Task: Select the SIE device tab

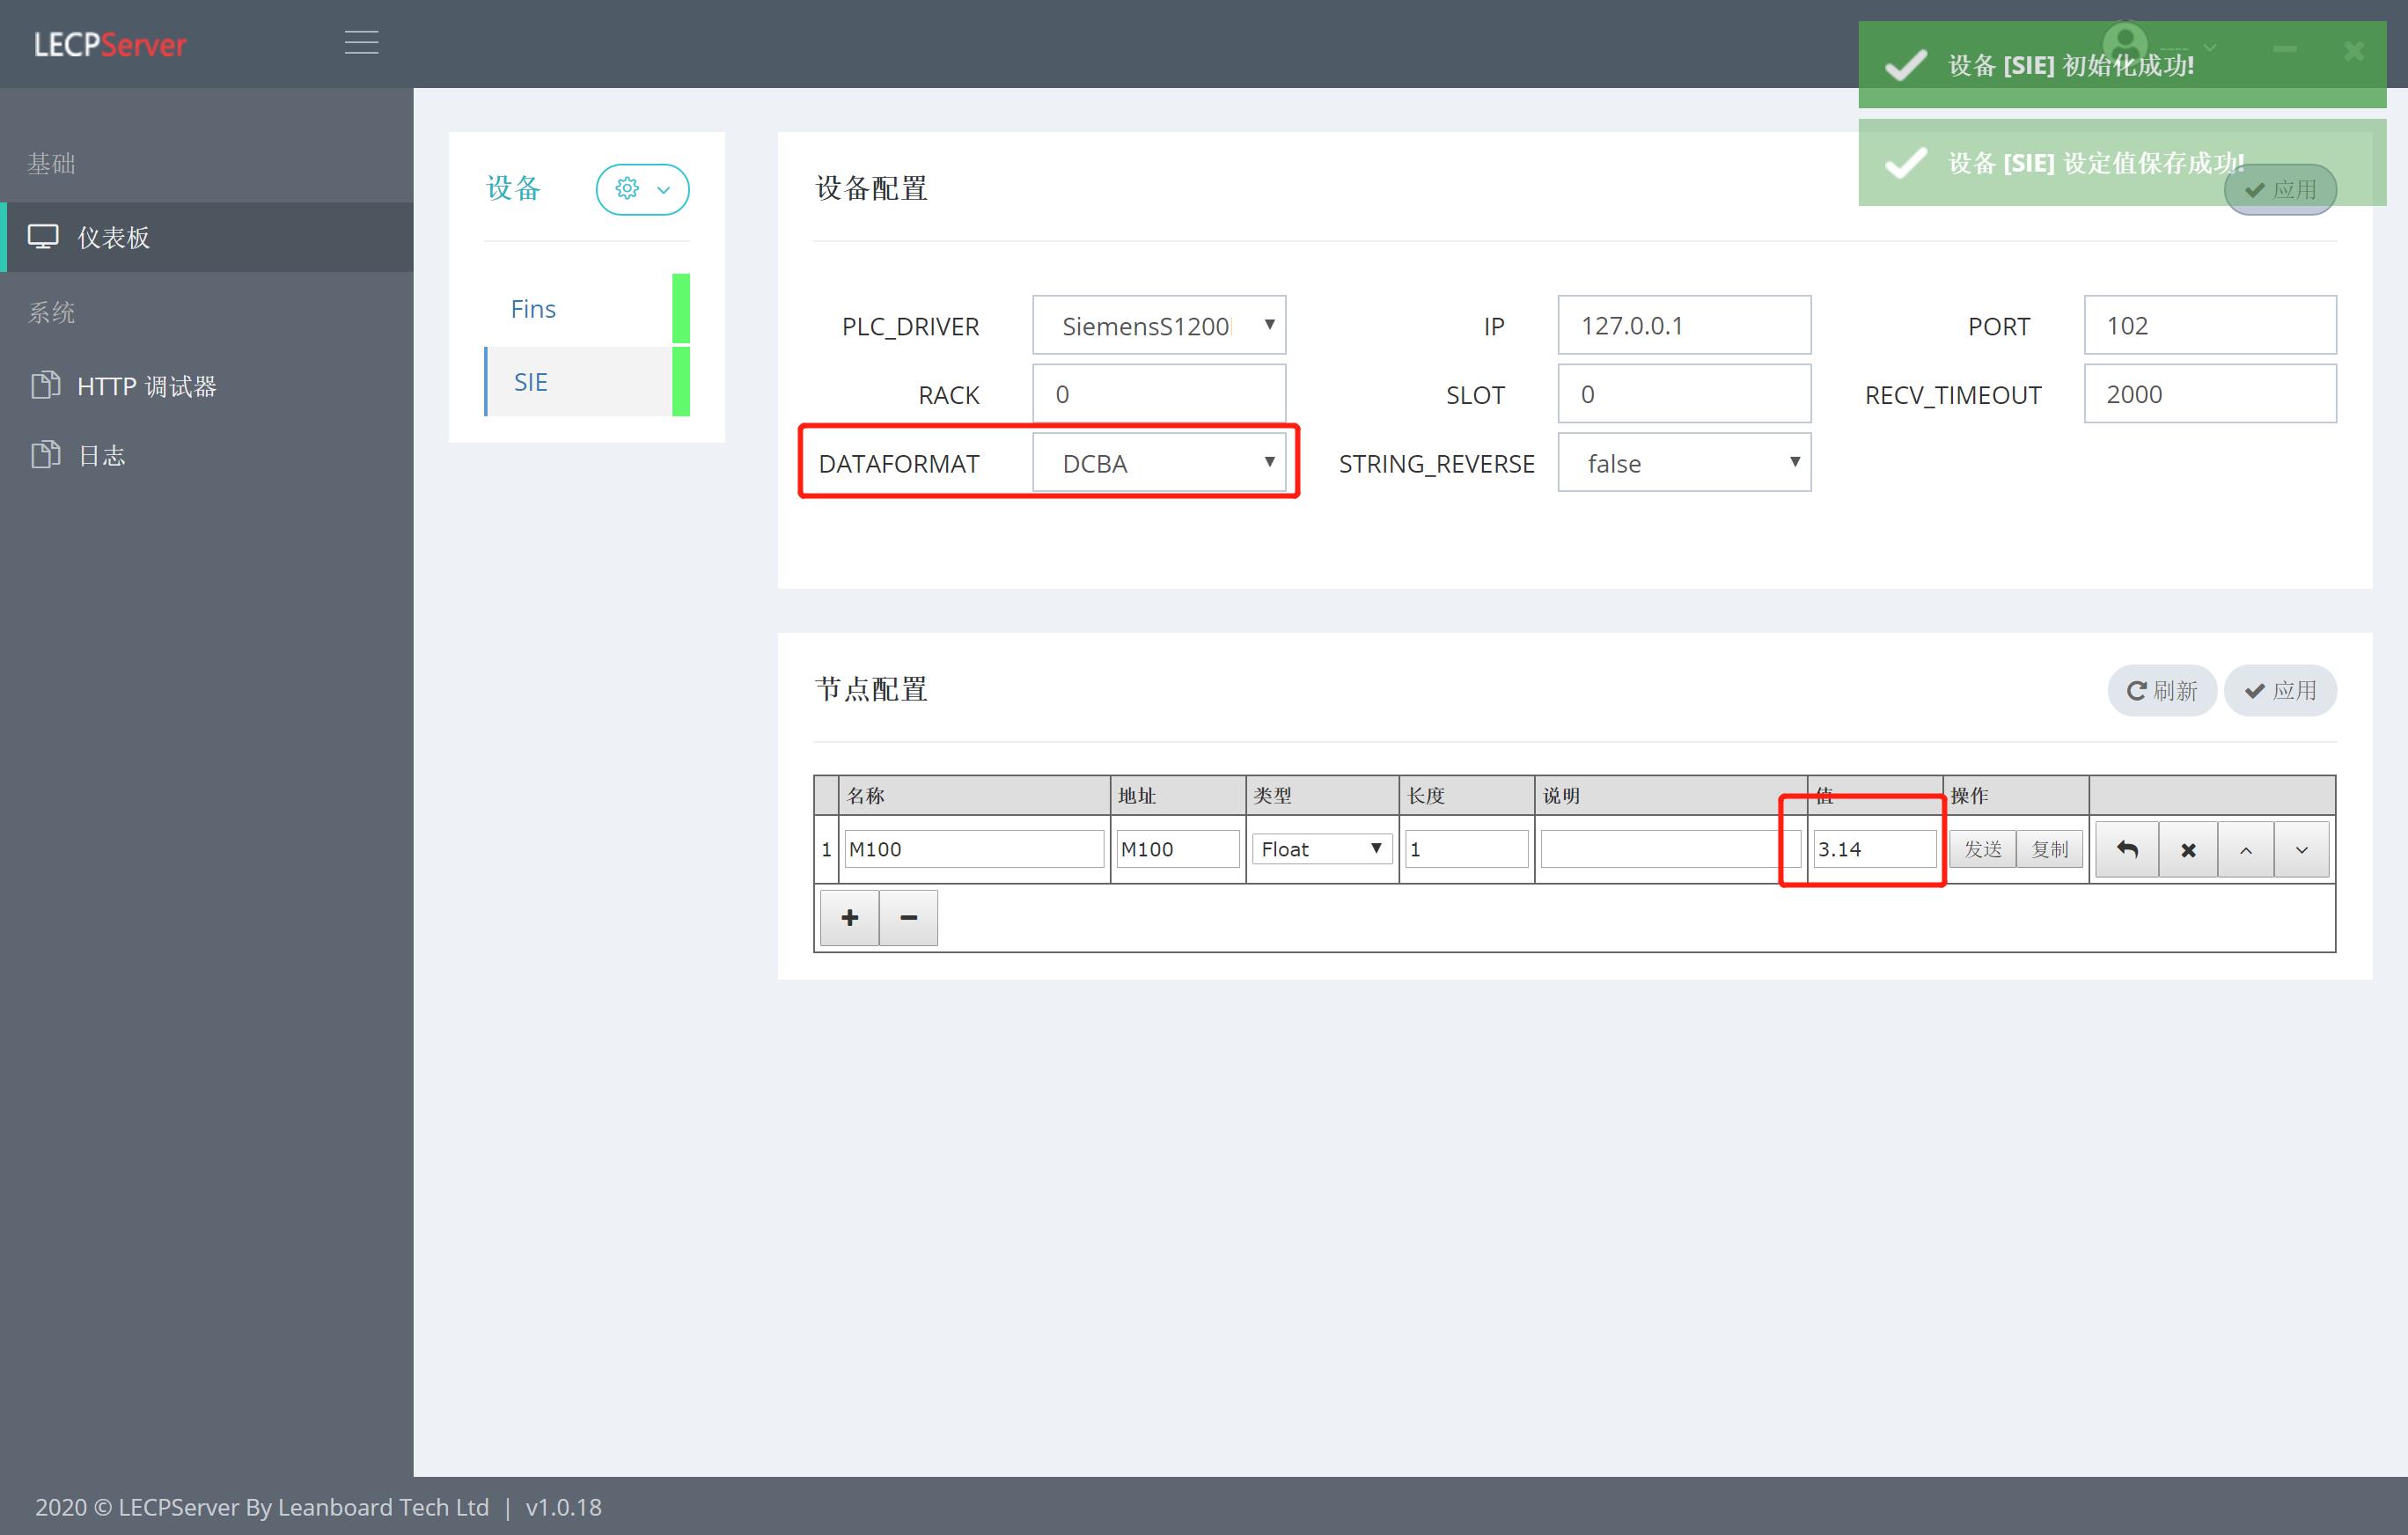Action: click(x=531, y=381)
